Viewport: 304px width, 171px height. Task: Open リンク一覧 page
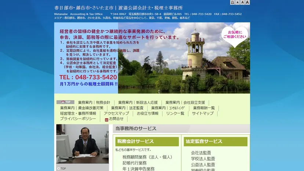[175, 113]
